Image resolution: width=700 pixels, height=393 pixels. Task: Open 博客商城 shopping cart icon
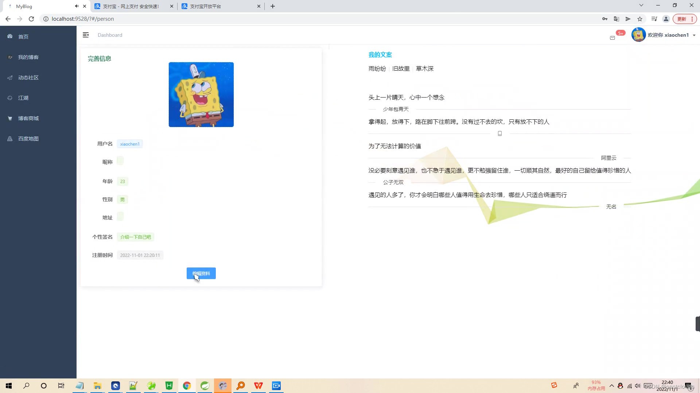[9, 118]
